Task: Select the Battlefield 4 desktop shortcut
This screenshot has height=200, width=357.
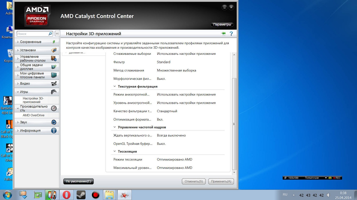Action: pos(7,105)
